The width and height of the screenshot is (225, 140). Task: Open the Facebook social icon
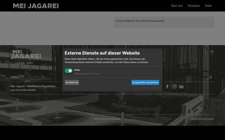[167, 87]
